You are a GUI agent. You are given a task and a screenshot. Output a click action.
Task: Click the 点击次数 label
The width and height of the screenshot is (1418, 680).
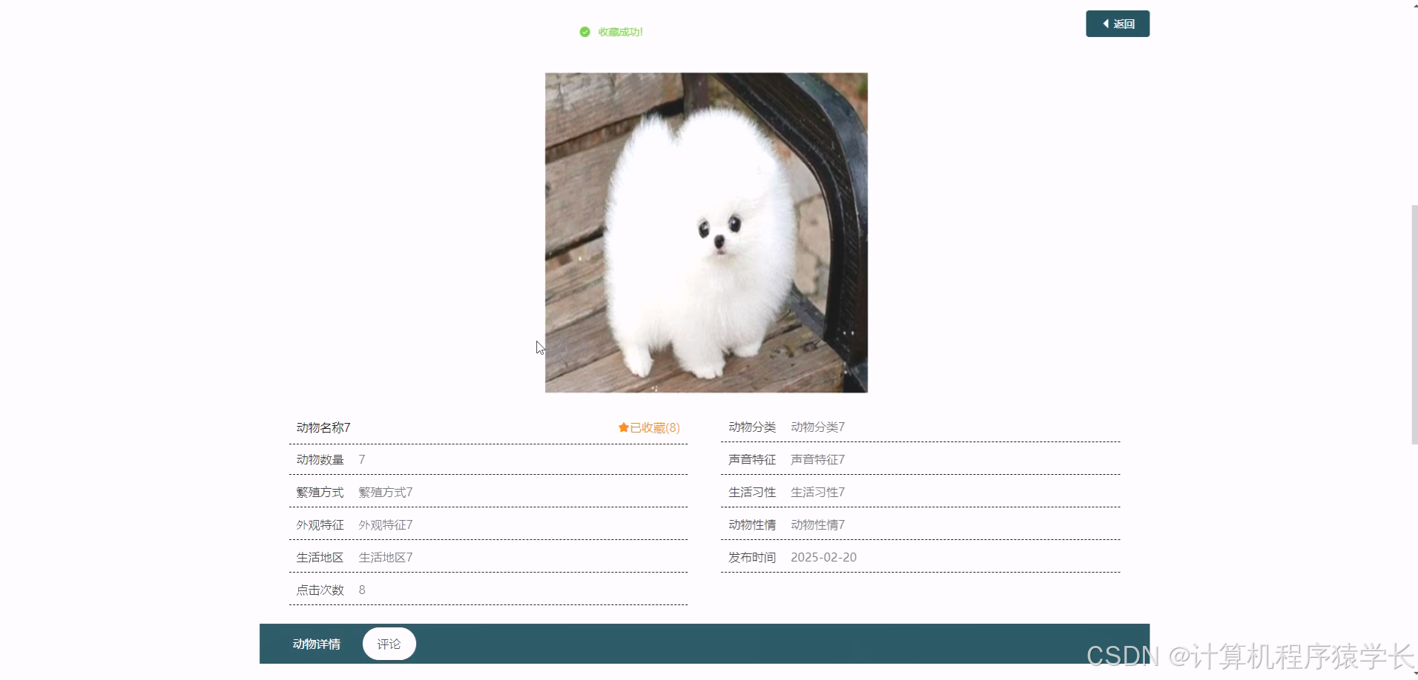[x=320, y=590]
